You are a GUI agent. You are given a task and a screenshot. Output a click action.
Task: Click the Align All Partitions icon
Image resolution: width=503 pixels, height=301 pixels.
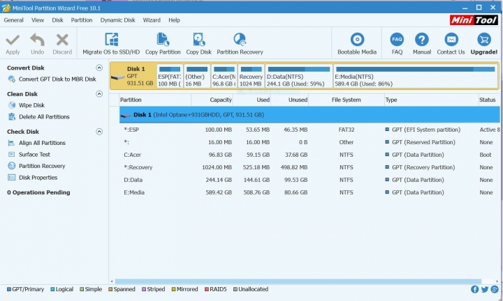pyautogui.click(x=12, y=143)
